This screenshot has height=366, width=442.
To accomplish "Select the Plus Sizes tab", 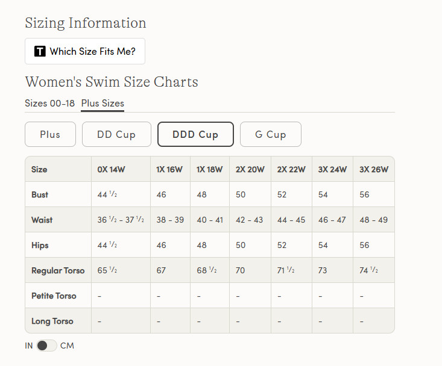I will (103, 104).
